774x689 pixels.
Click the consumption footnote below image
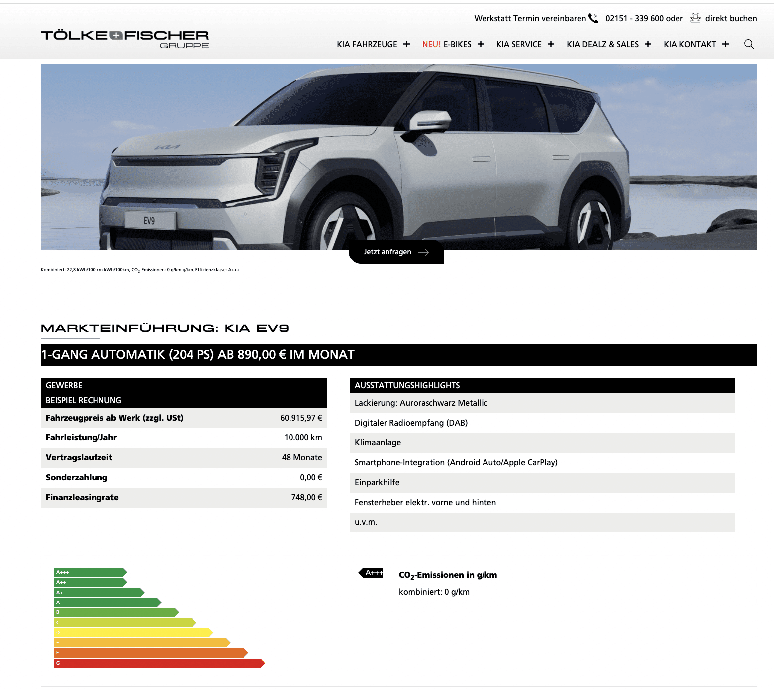tap(140, 270)
